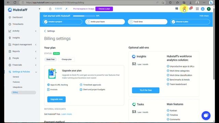The width and height of the screenshot is (219, 123).
Task: Click browser back arrow
Action: pyautogui.click(x=8, y=2)
